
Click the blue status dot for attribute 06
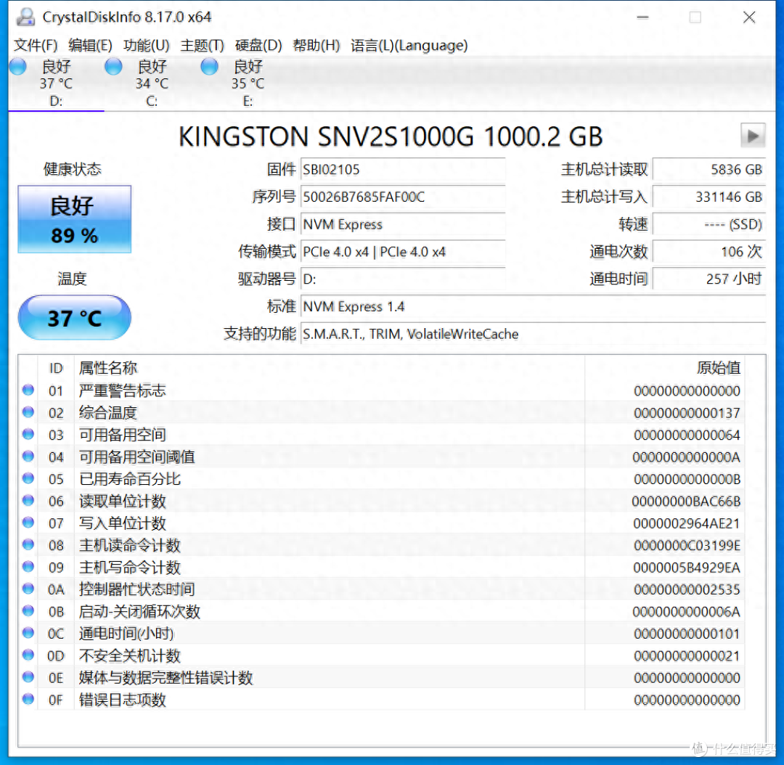click(28, 501)
